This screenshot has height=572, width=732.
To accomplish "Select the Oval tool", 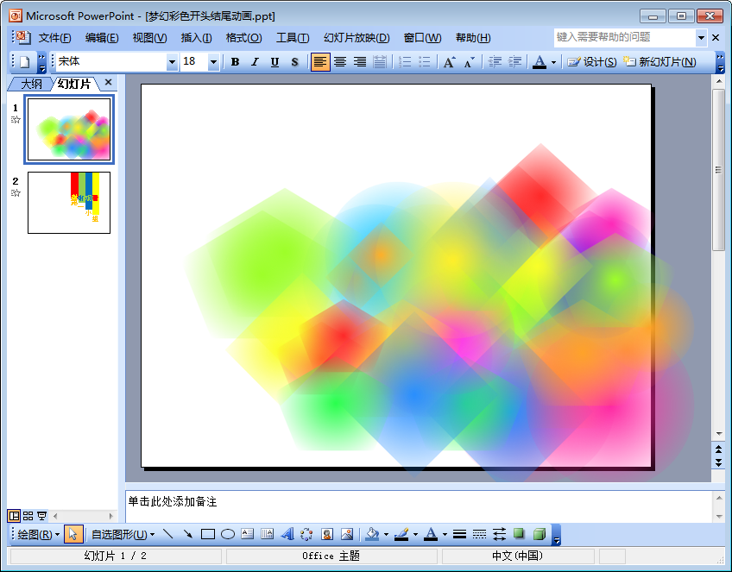I will tap(228, 534).
